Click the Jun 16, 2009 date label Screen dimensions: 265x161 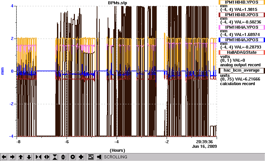204,146
